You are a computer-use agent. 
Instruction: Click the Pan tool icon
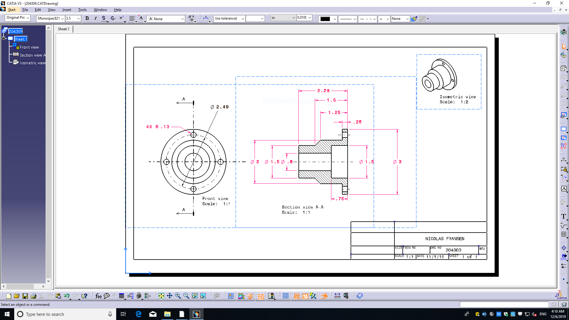(x=170, y=296)
